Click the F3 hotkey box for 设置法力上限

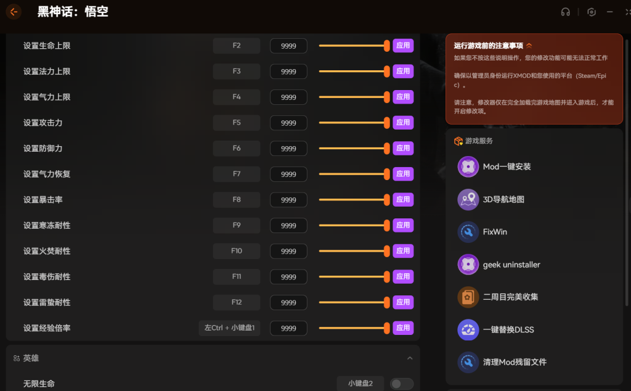pyautogui.click(x=237, y=72)
